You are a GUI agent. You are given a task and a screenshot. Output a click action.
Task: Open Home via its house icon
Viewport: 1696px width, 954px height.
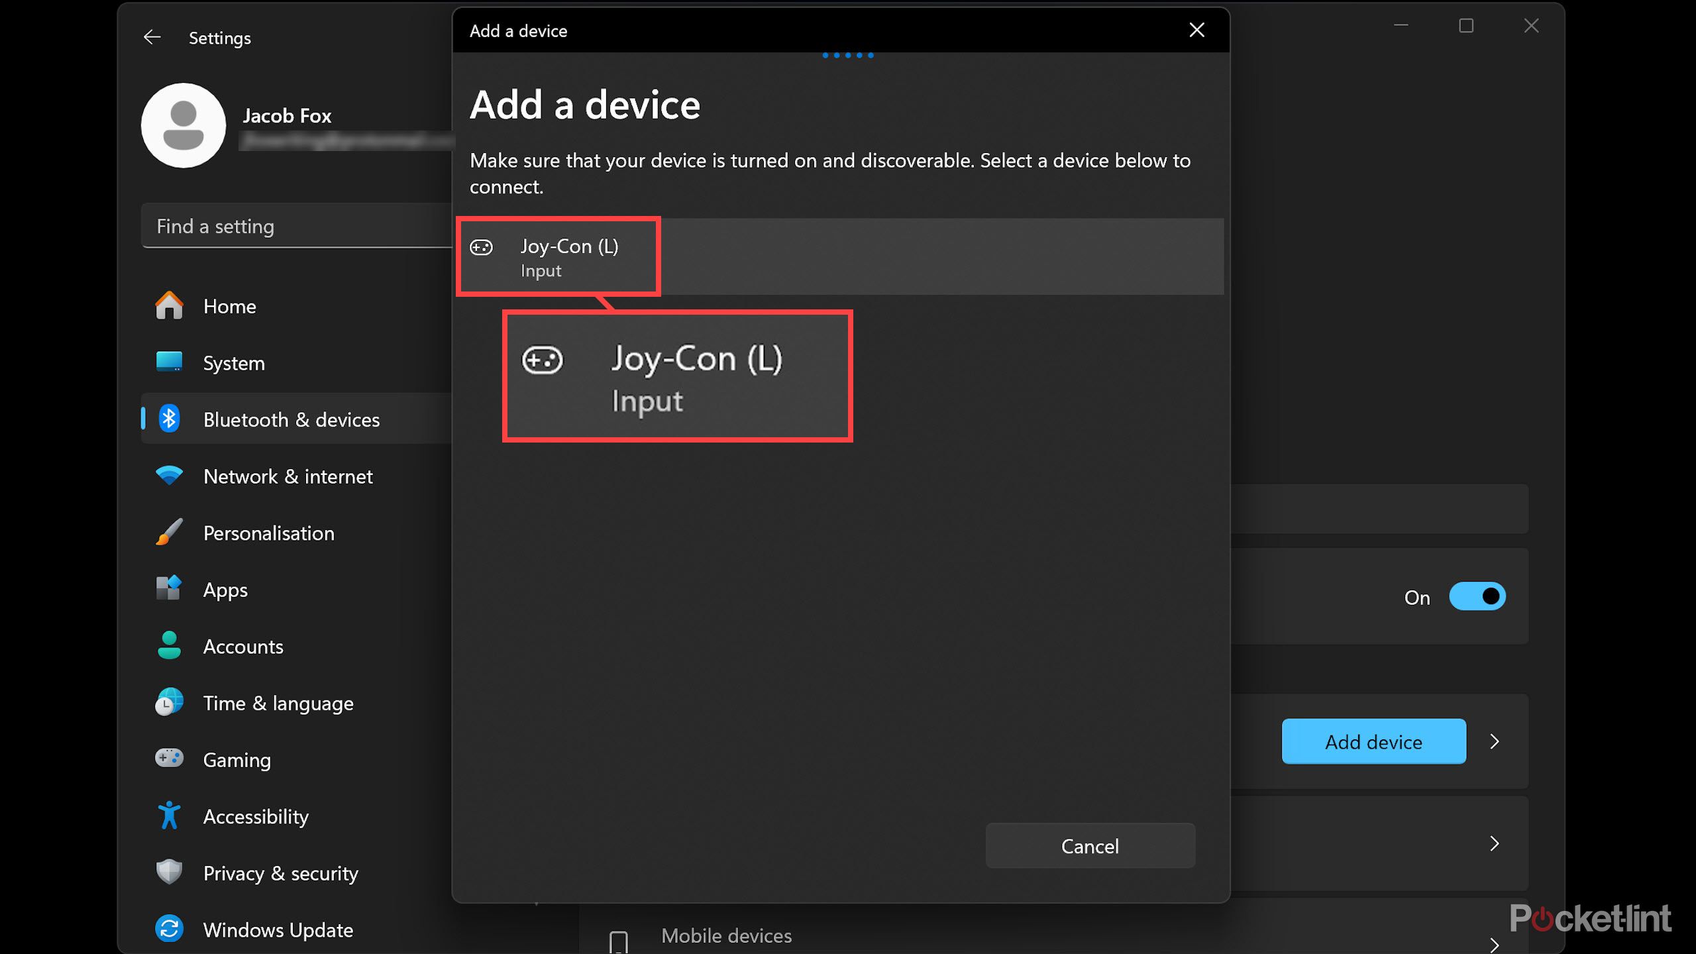pos(169,306)
